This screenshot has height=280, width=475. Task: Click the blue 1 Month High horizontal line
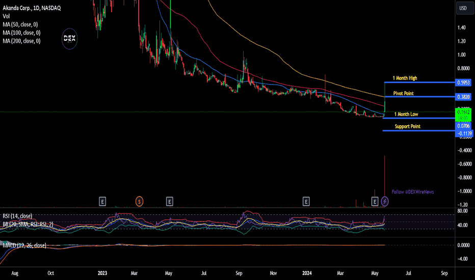(419, 82)
